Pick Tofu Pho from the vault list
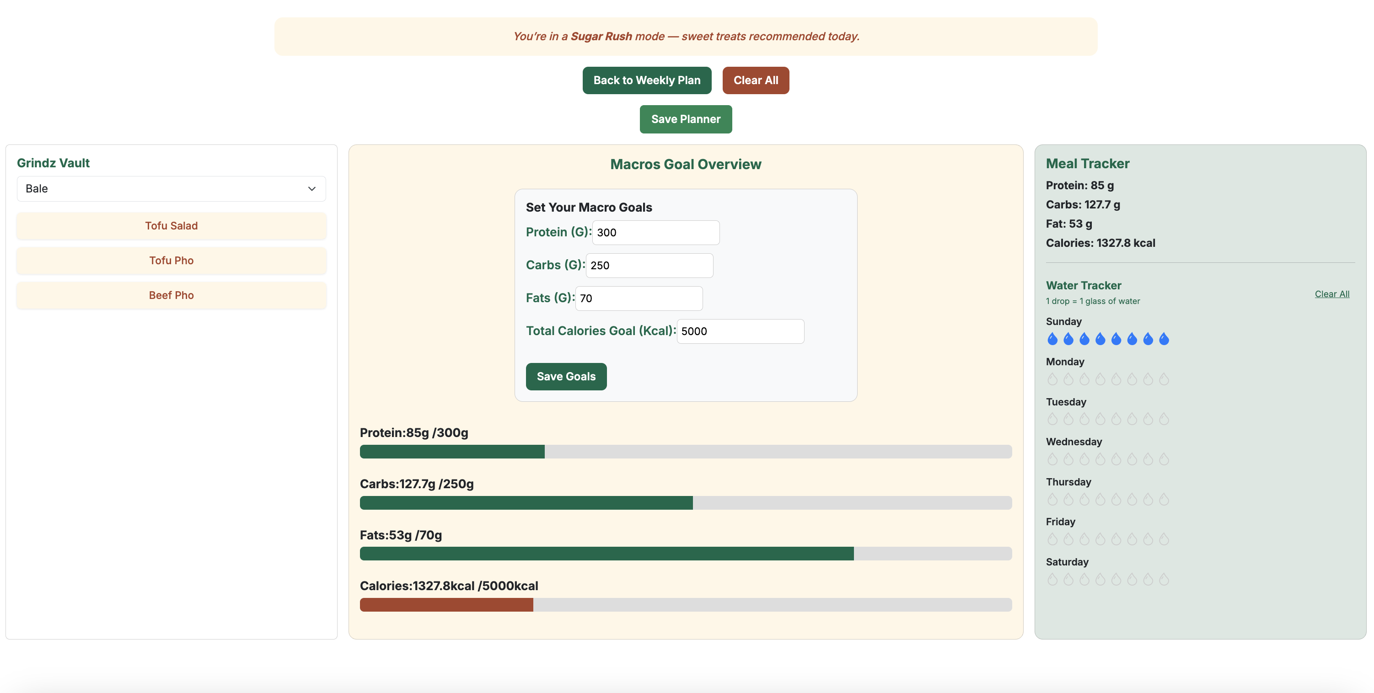 point(171,261)
